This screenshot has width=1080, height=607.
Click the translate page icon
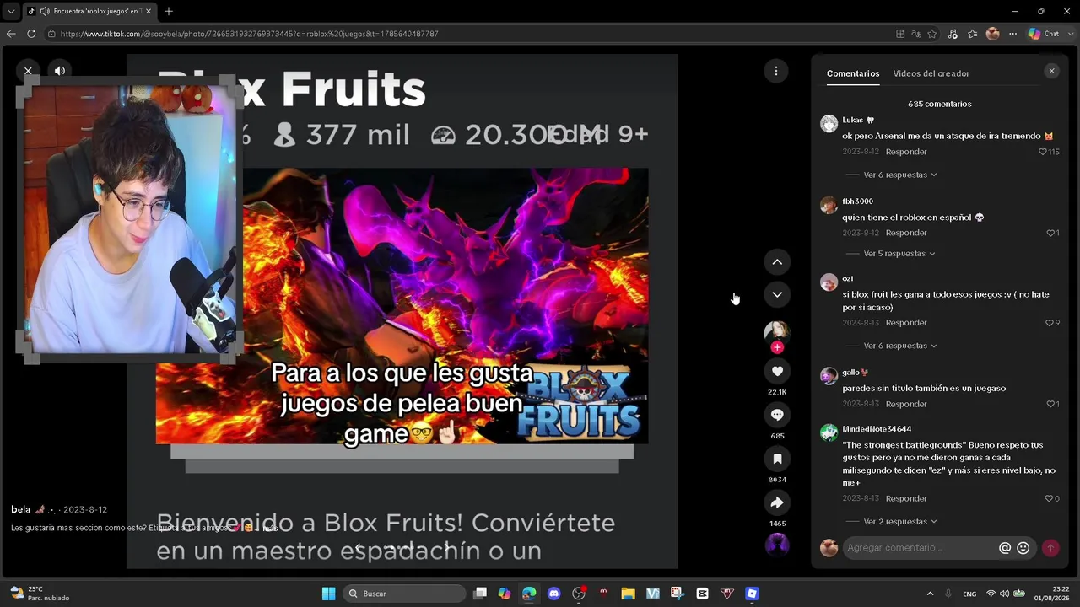pyautogui.click(x=916, y=34)
